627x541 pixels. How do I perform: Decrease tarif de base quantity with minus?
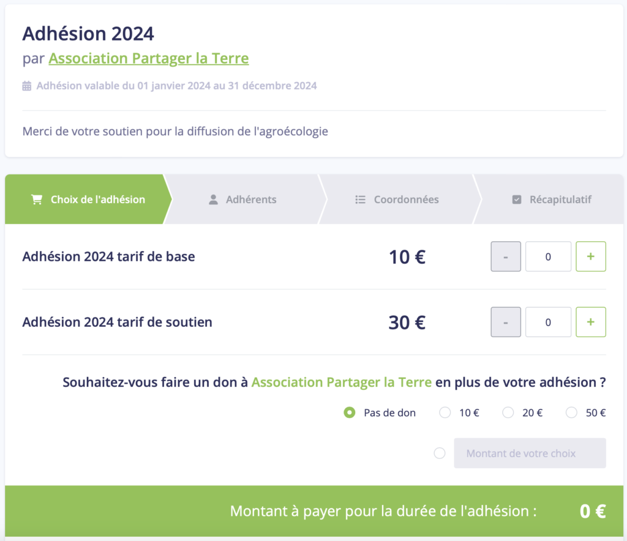point(506,256)
